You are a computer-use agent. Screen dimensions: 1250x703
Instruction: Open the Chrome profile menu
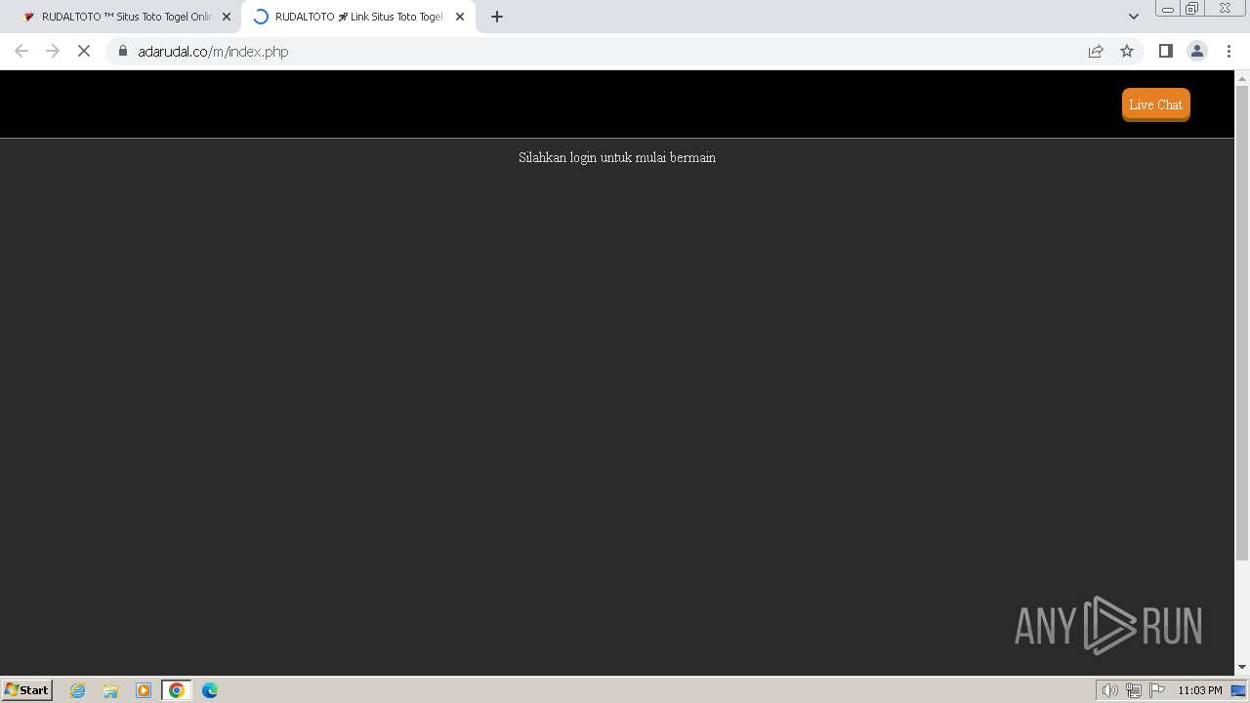pos(1197,51)
